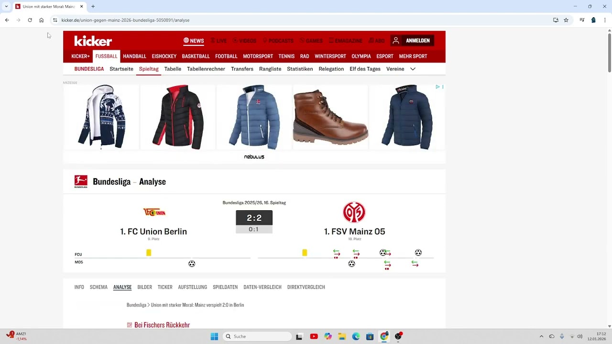
Task: Switch to the AUFSTELLUNG match tab
Action: [x=192, y=287]
